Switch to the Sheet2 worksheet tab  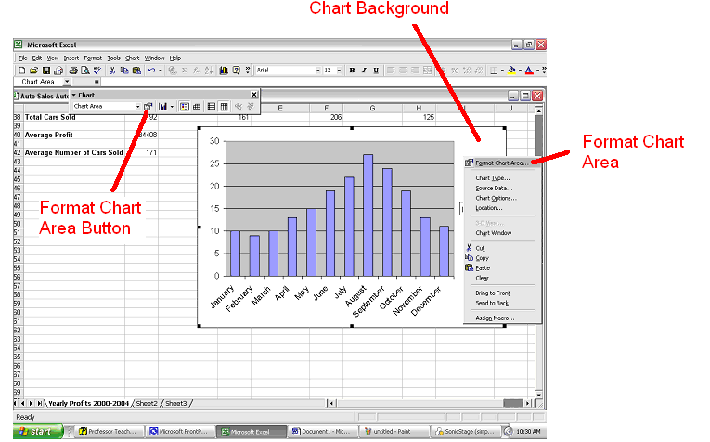coord(147,404)
